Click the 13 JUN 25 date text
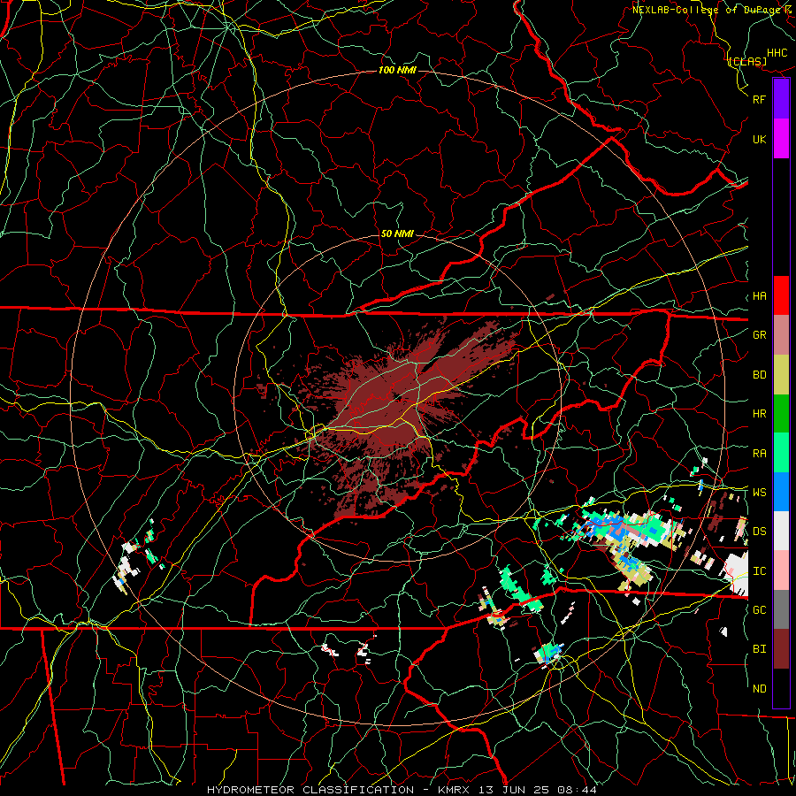796x796 pixels. pyautogui.click(x=516, y=790)
